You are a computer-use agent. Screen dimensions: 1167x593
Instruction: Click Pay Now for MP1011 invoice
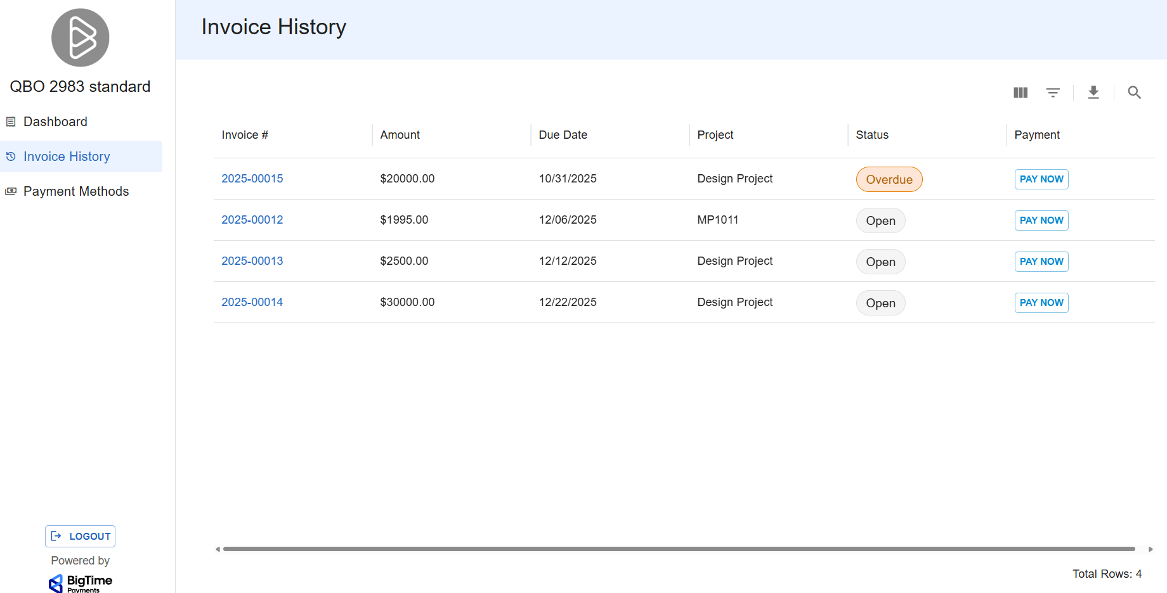(x=1041, y=220)
